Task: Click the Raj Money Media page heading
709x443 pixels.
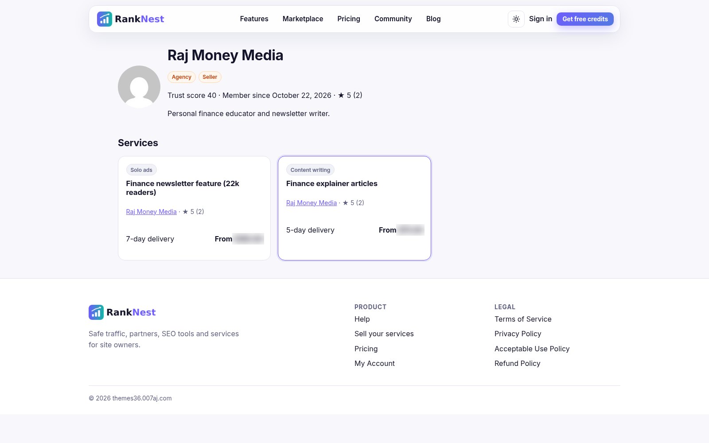Action: coord(225,55)
